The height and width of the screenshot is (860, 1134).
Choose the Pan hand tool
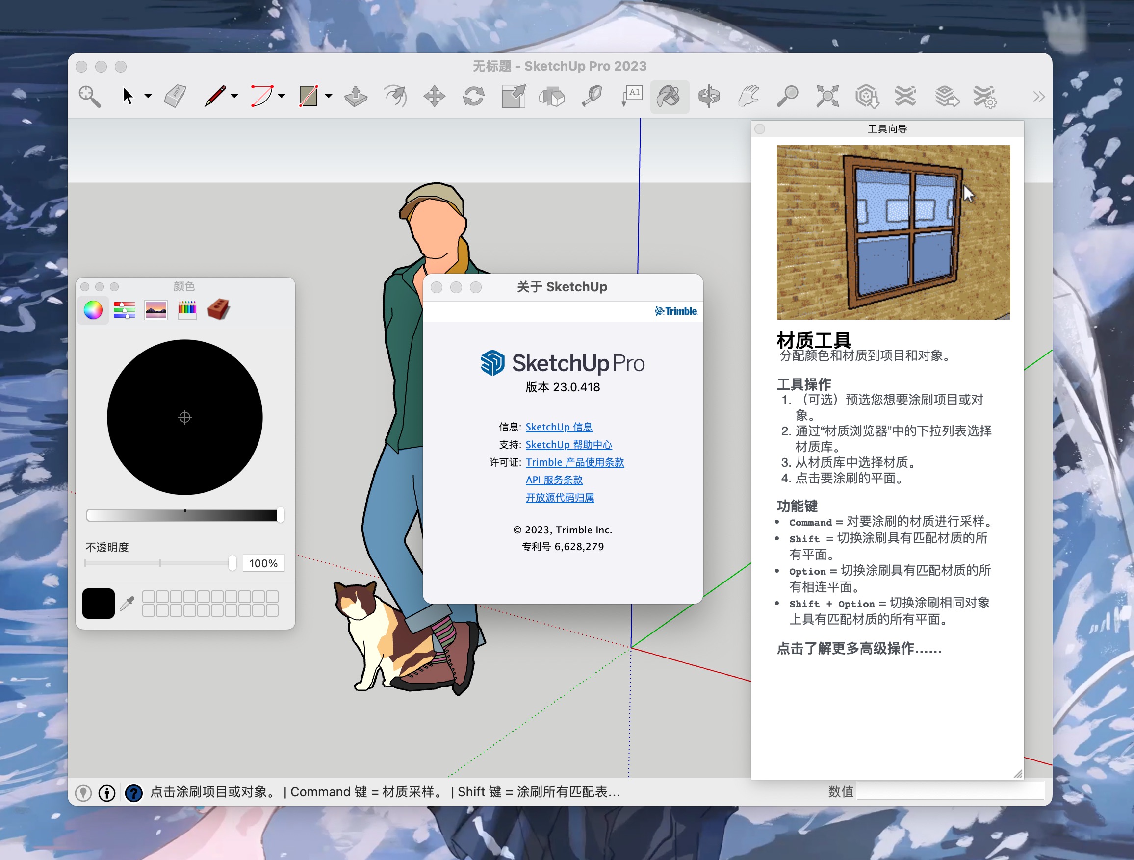point(748,97)
